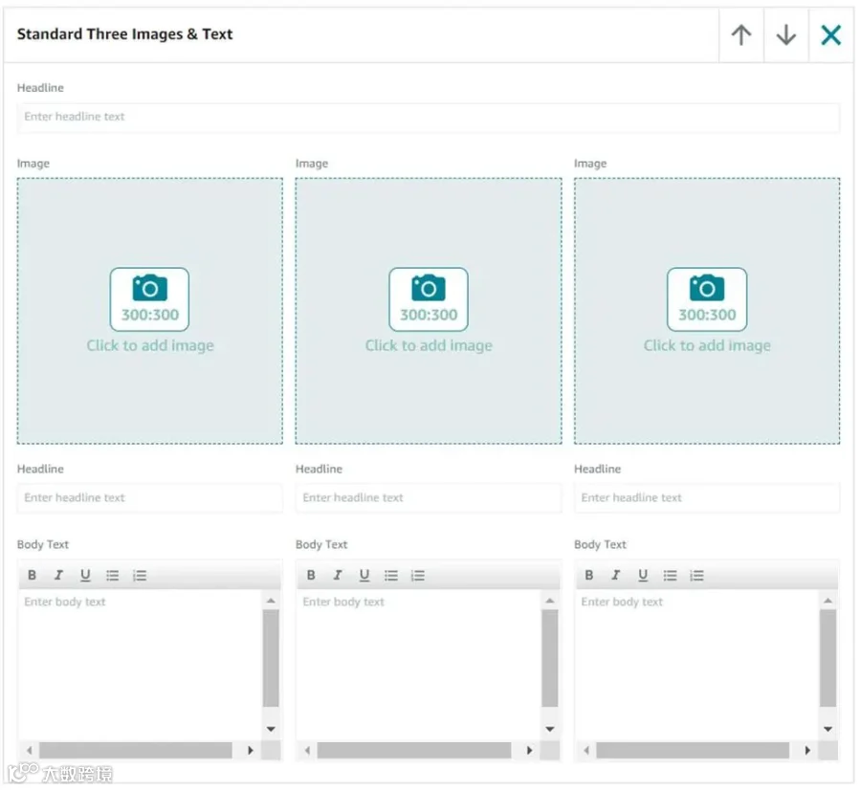The width and height of the screenshot is (861, 790).
Task: Click vertical scrollbar thumb in left body text
Action: (x=271, y=659)
